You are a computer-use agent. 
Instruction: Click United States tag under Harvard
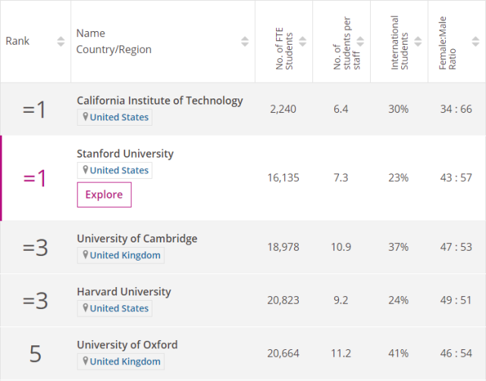pos(119,308)
